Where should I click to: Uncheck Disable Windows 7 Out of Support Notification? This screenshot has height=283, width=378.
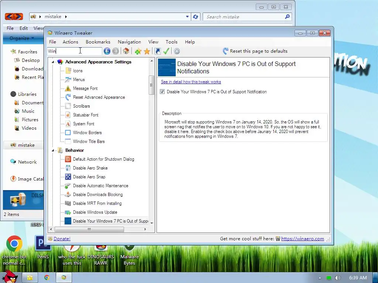coord(162,92)
